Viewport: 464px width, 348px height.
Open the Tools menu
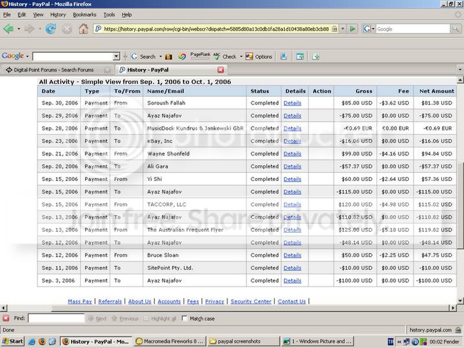[x=109, y=14]
